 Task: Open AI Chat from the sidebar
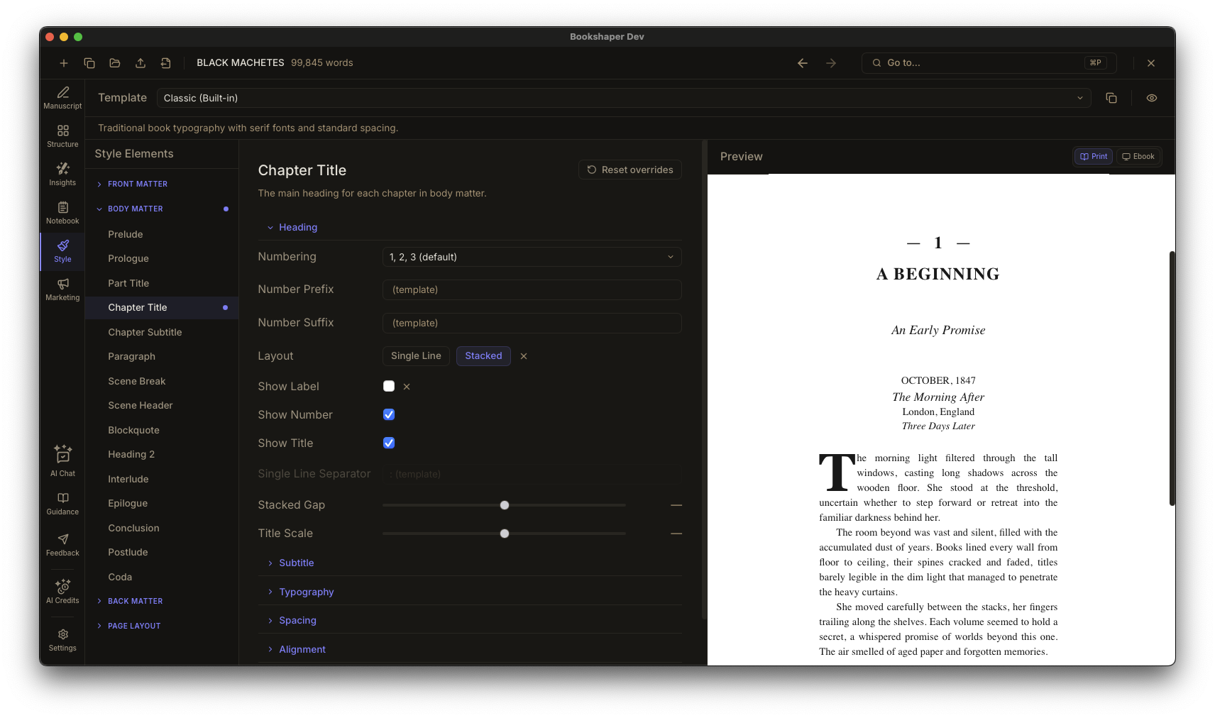(62, 461)
